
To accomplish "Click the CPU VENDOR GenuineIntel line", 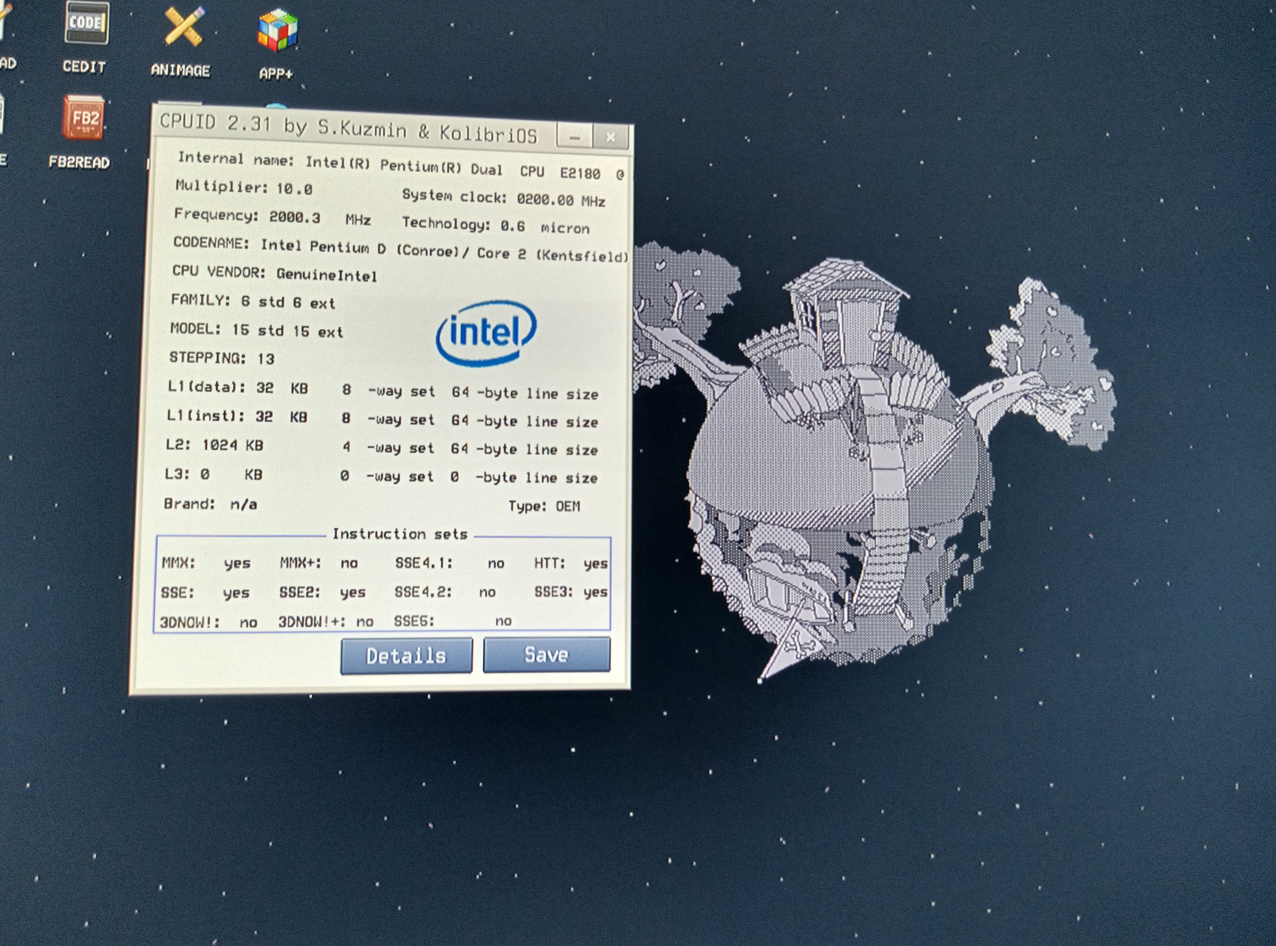I will coord(275,274).
